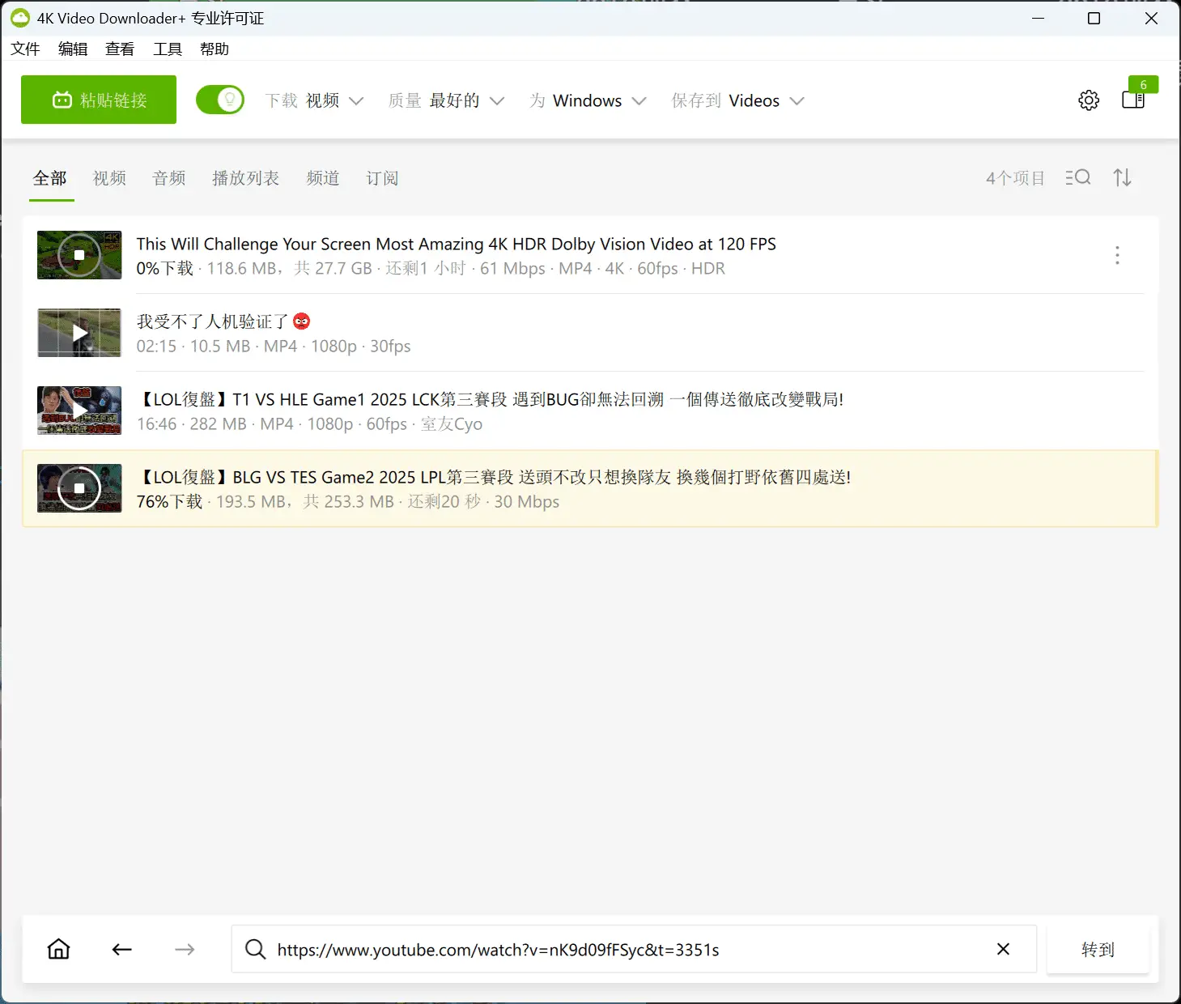Image resolution: width=1181 pixels, height=1004 pixels.
Task: Click the 转到 go button
Action: (1098, 949)
